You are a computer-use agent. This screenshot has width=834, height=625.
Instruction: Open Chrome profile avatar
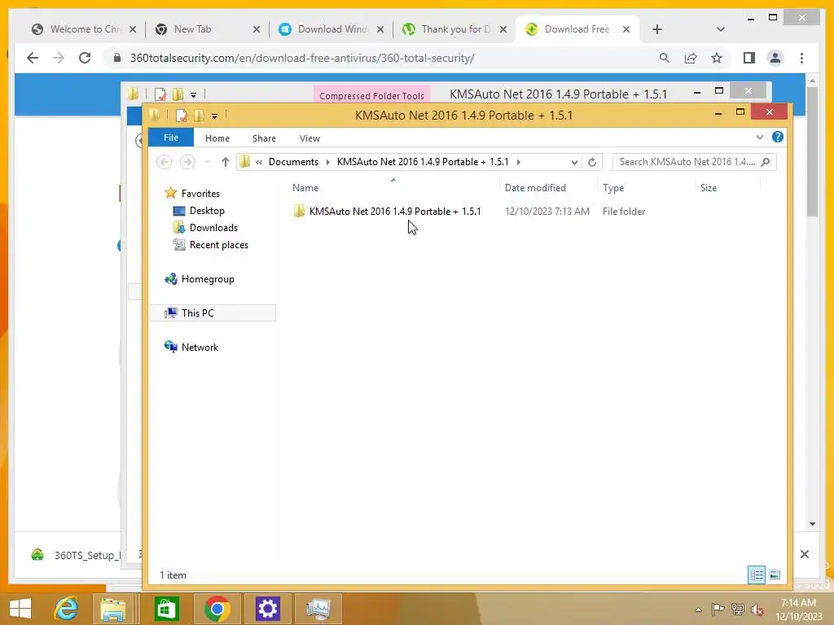point(775,58)
